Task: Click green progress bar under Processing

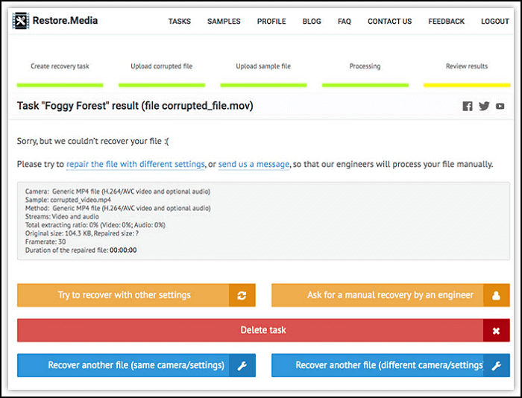Action: pos(365,85)
